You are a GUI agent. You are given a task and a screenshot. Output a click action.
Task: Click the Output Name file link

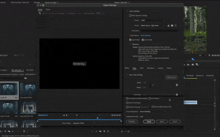[x=146, y=35]
